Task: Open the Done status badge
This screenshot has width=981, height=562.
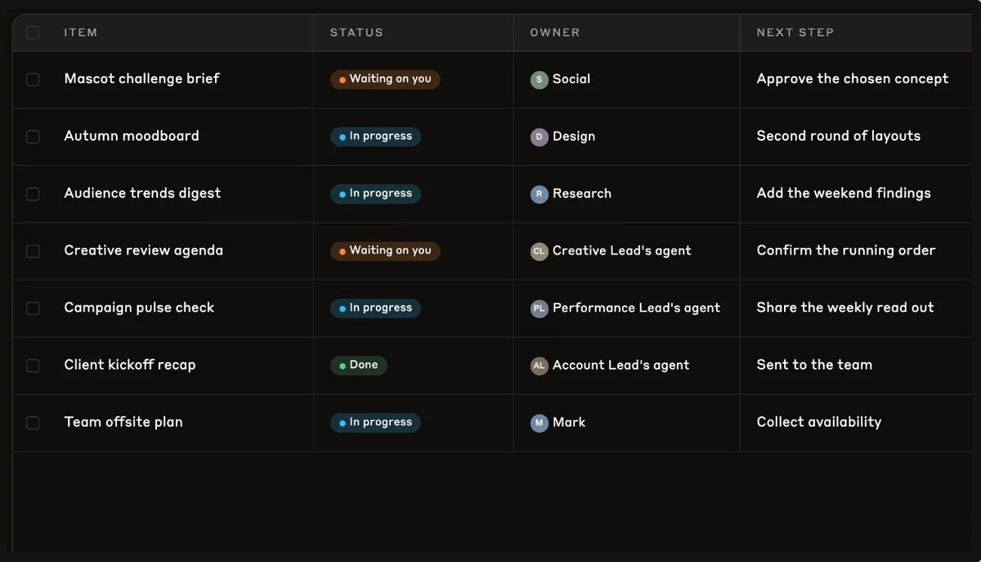Action: click(x=359, y=366)
